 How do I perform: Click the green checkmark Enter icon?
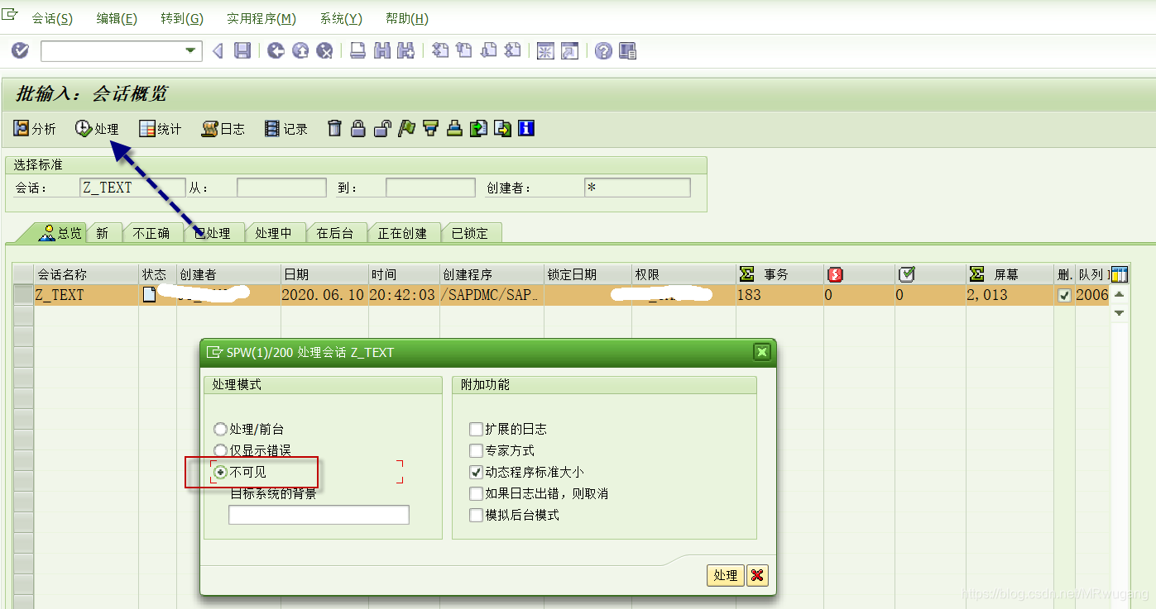(x=21, y=51)
